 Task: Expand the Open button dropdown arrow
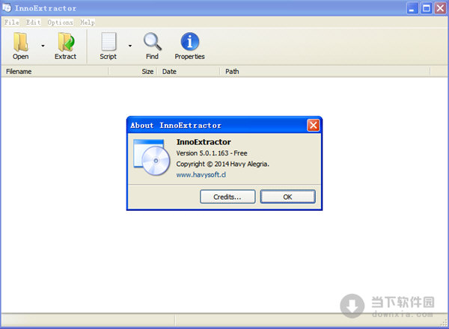pyautogui.click(x=43, y=46)
